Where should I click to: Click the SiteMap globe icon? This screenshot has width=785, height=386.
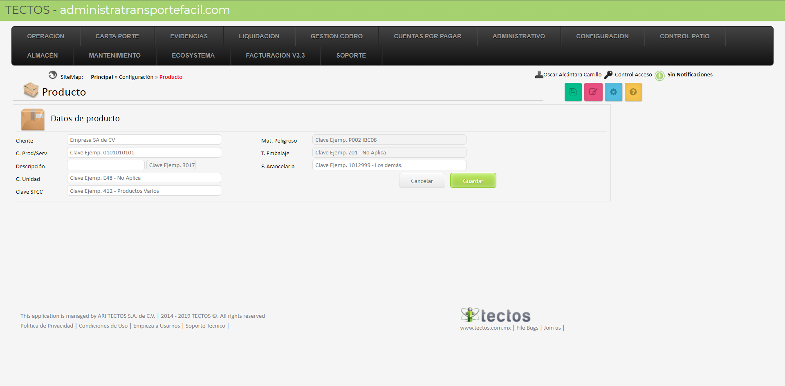click(53, 75)
